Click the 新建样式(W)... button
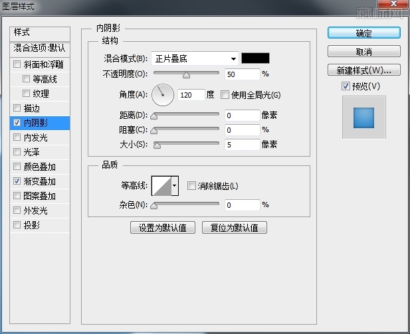 click(x=363, y=70)
